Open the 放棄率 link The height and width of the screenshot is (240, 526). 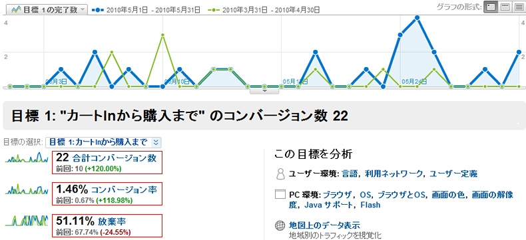[x=112, y=221]
